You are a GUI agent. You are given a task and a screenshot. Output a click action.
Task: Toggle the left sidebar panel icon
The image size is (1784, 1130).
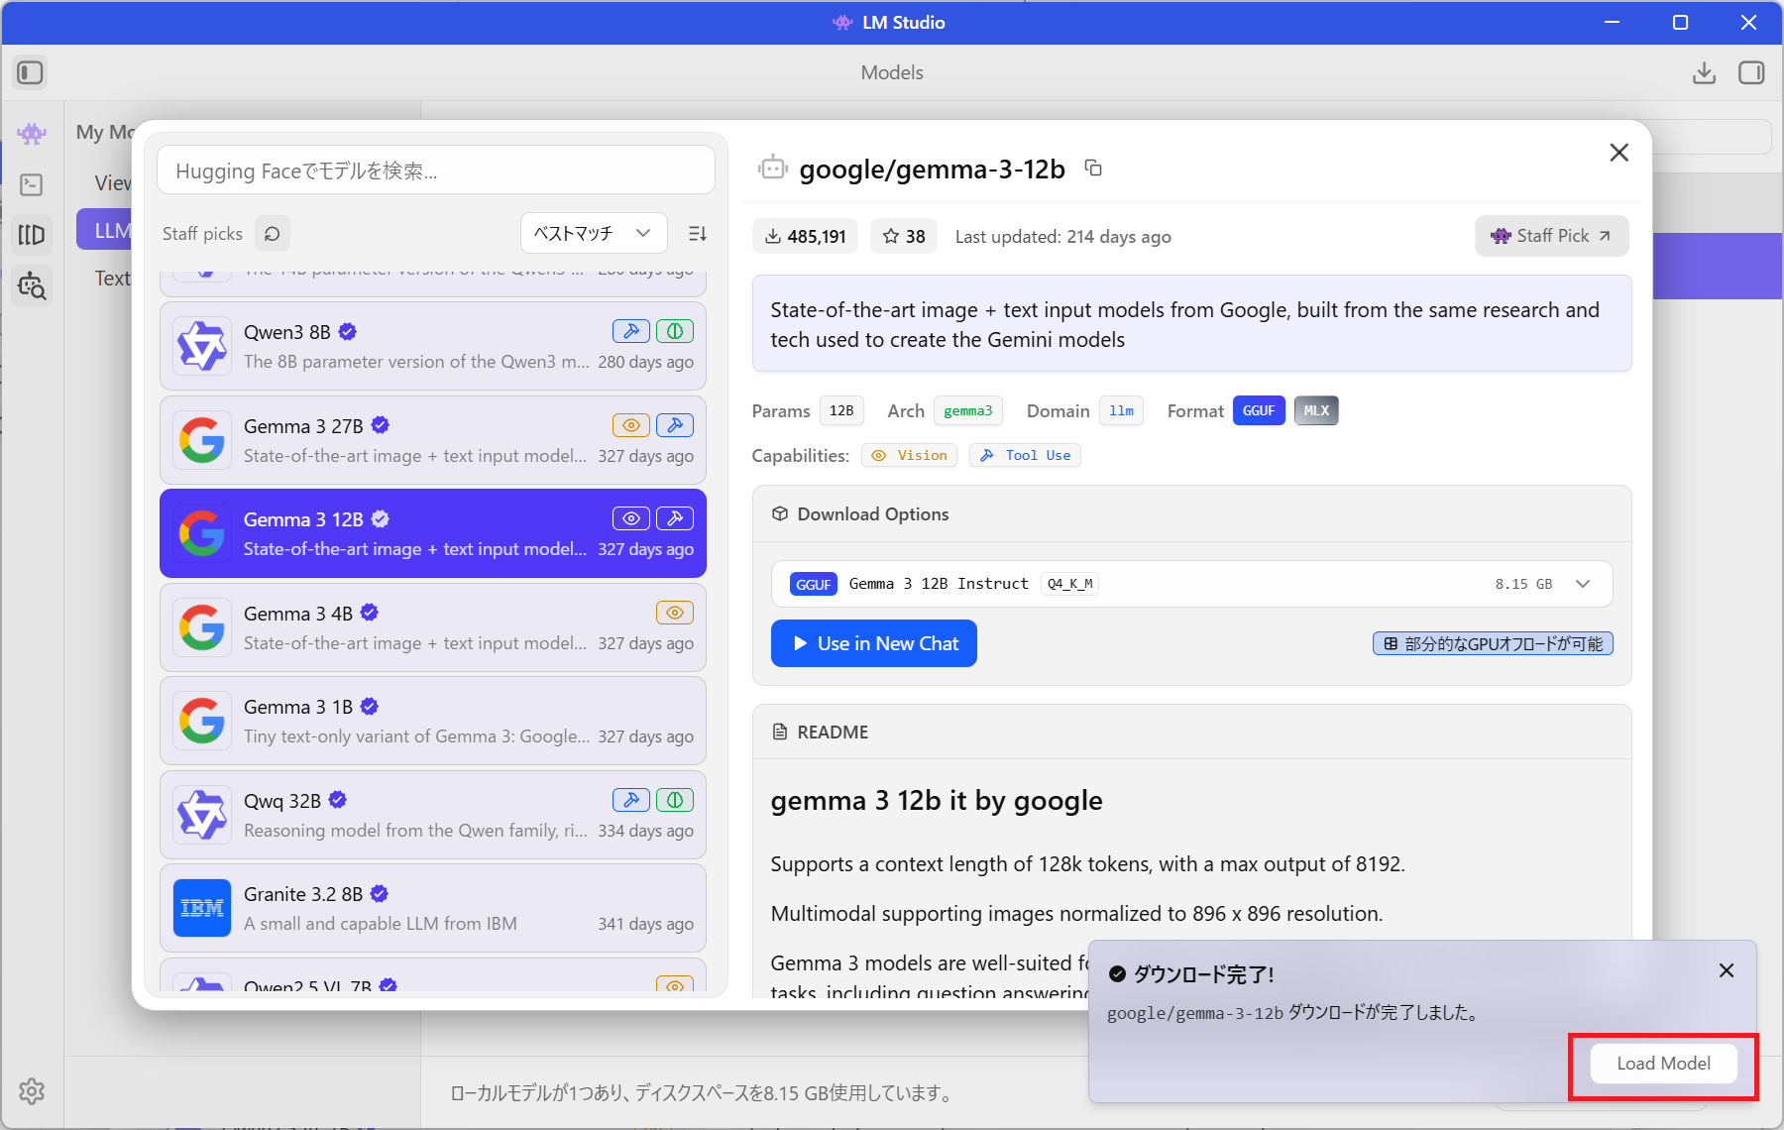tap(30, 72)
